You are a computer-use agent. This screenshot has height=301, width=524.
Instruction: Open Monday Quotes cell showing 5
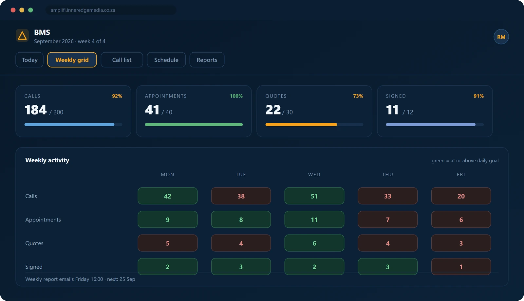coord(168,243)
